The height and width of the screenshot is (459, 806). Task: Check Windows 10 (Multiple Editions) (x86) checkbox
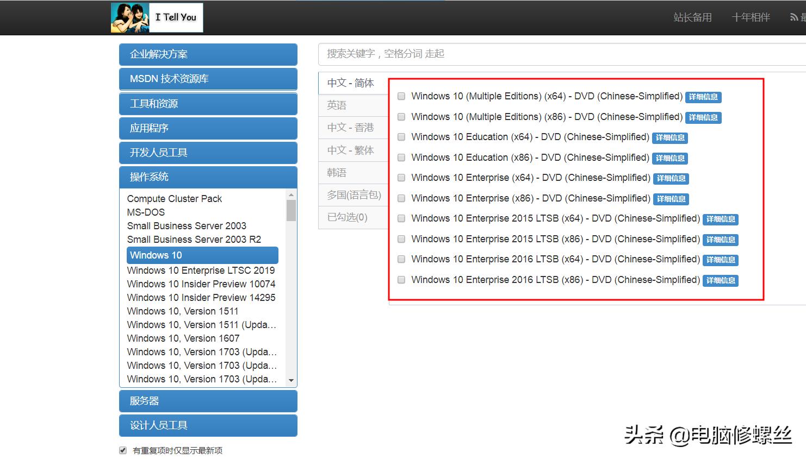[x=401, y=117]
